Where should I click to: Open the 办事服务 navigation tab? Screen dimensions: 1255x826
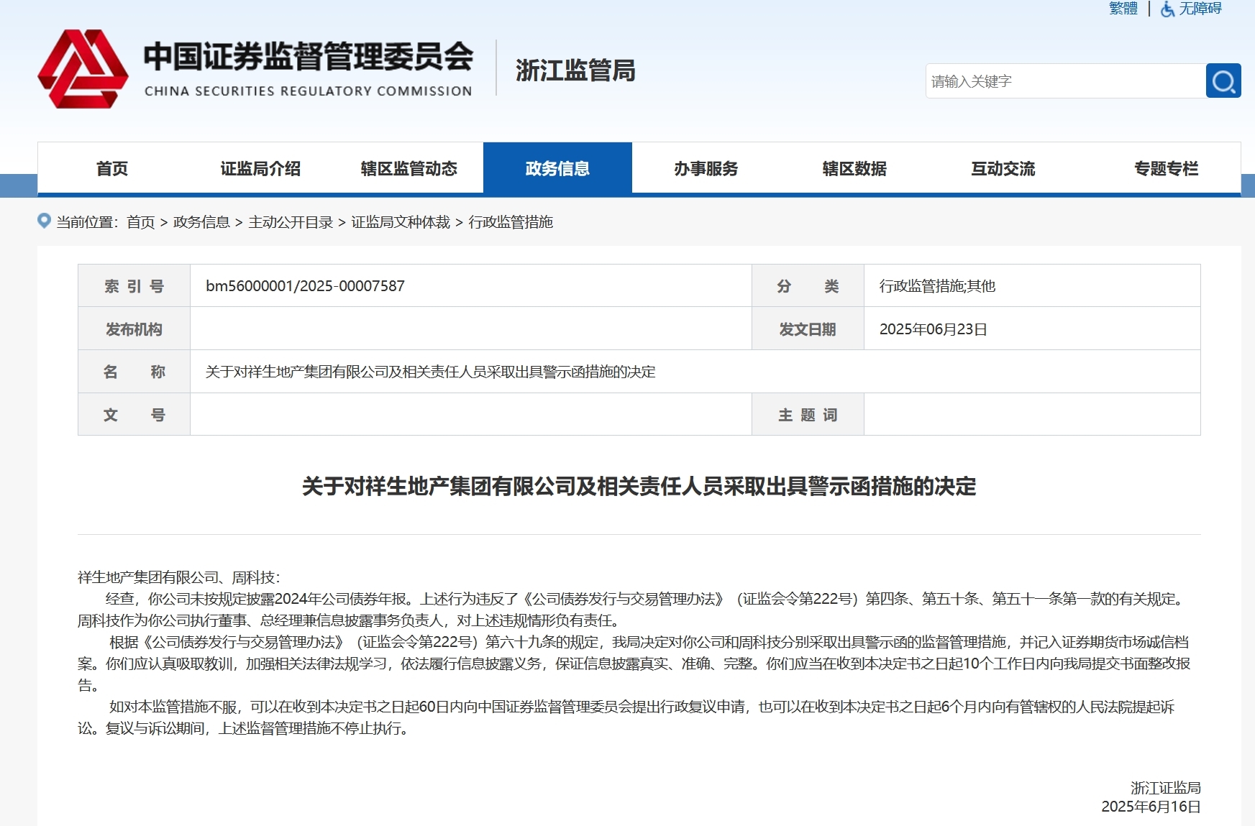[x=706, y=168]
